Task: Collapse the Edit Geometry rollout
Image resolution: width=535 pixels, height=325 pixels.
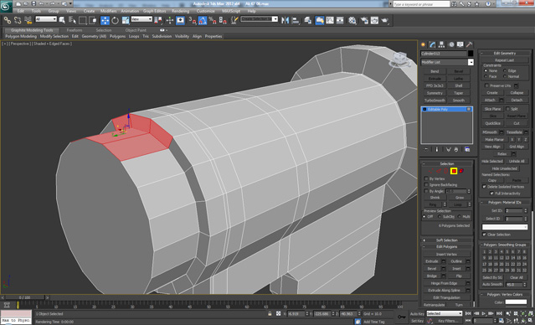Action: (505, 53)
